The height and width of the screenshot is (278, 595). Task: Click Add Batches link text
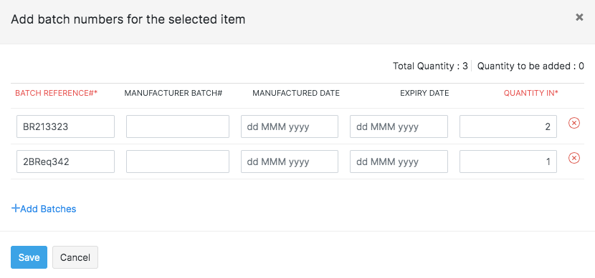[48, 209]
